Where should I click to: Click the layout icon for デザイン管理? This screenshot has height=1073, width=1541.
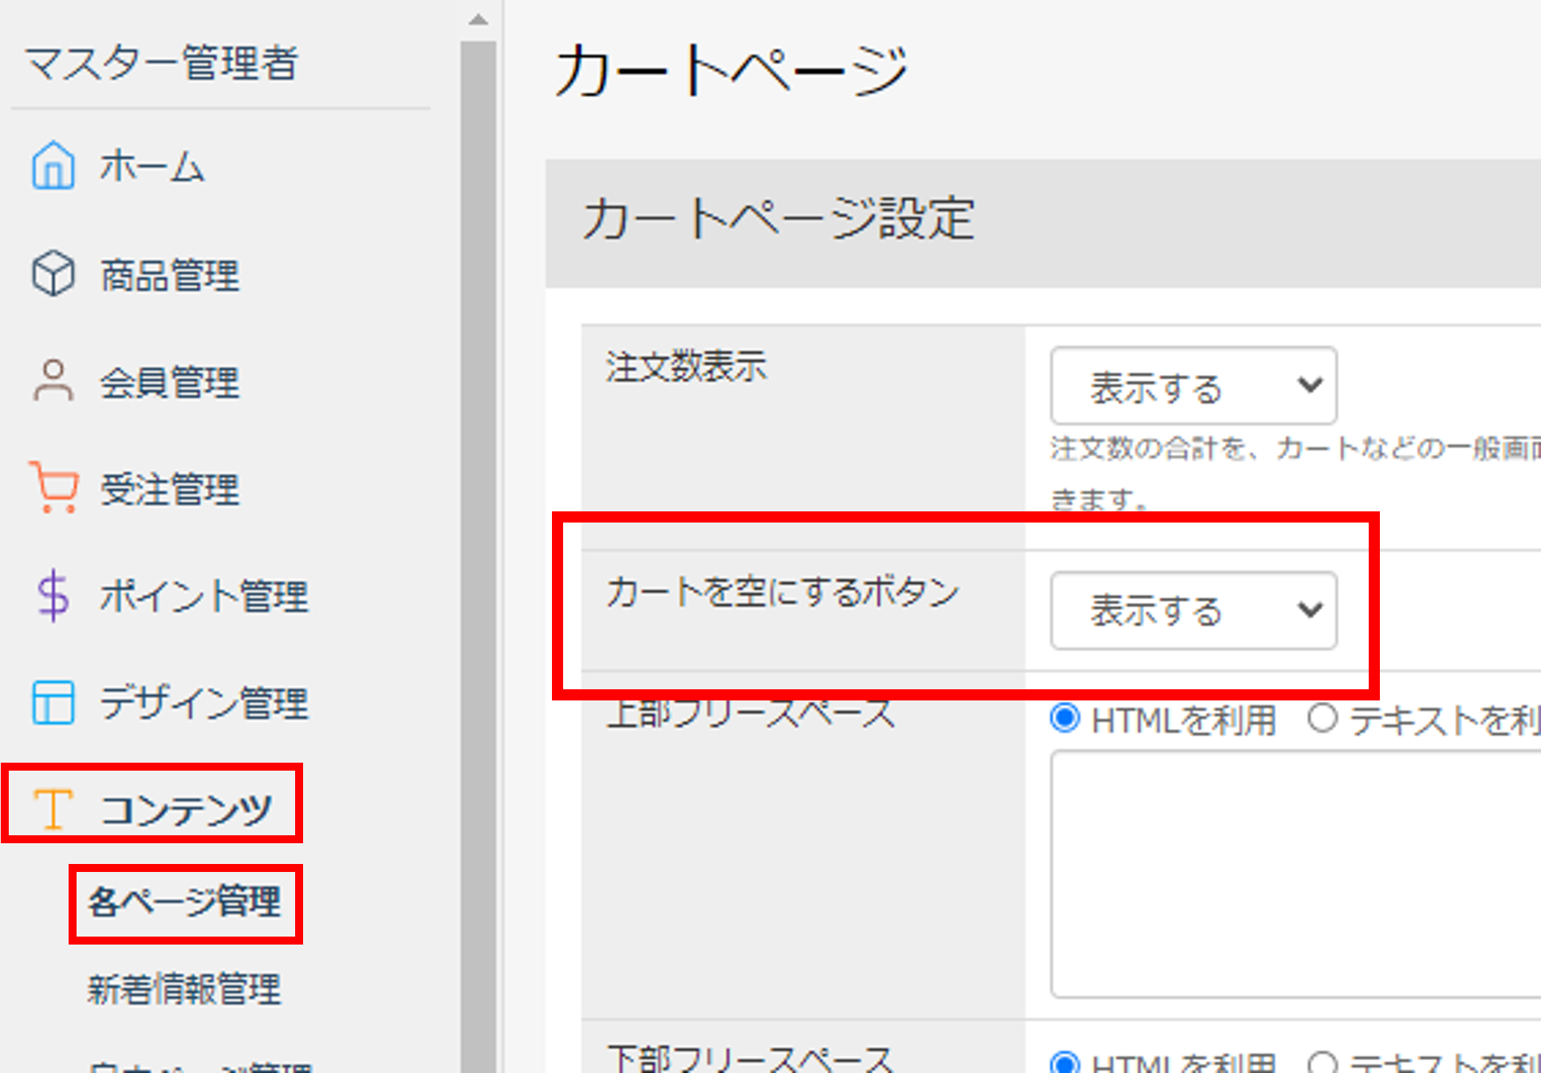pos(53,702)
